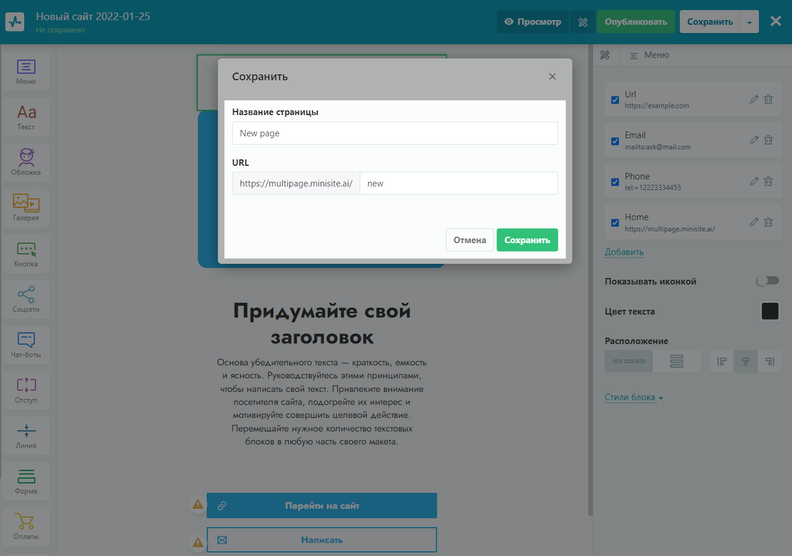The width and height of the screenshot is (792, 556).
Task: Edit the Home menu item
Action: coord(754,222)
